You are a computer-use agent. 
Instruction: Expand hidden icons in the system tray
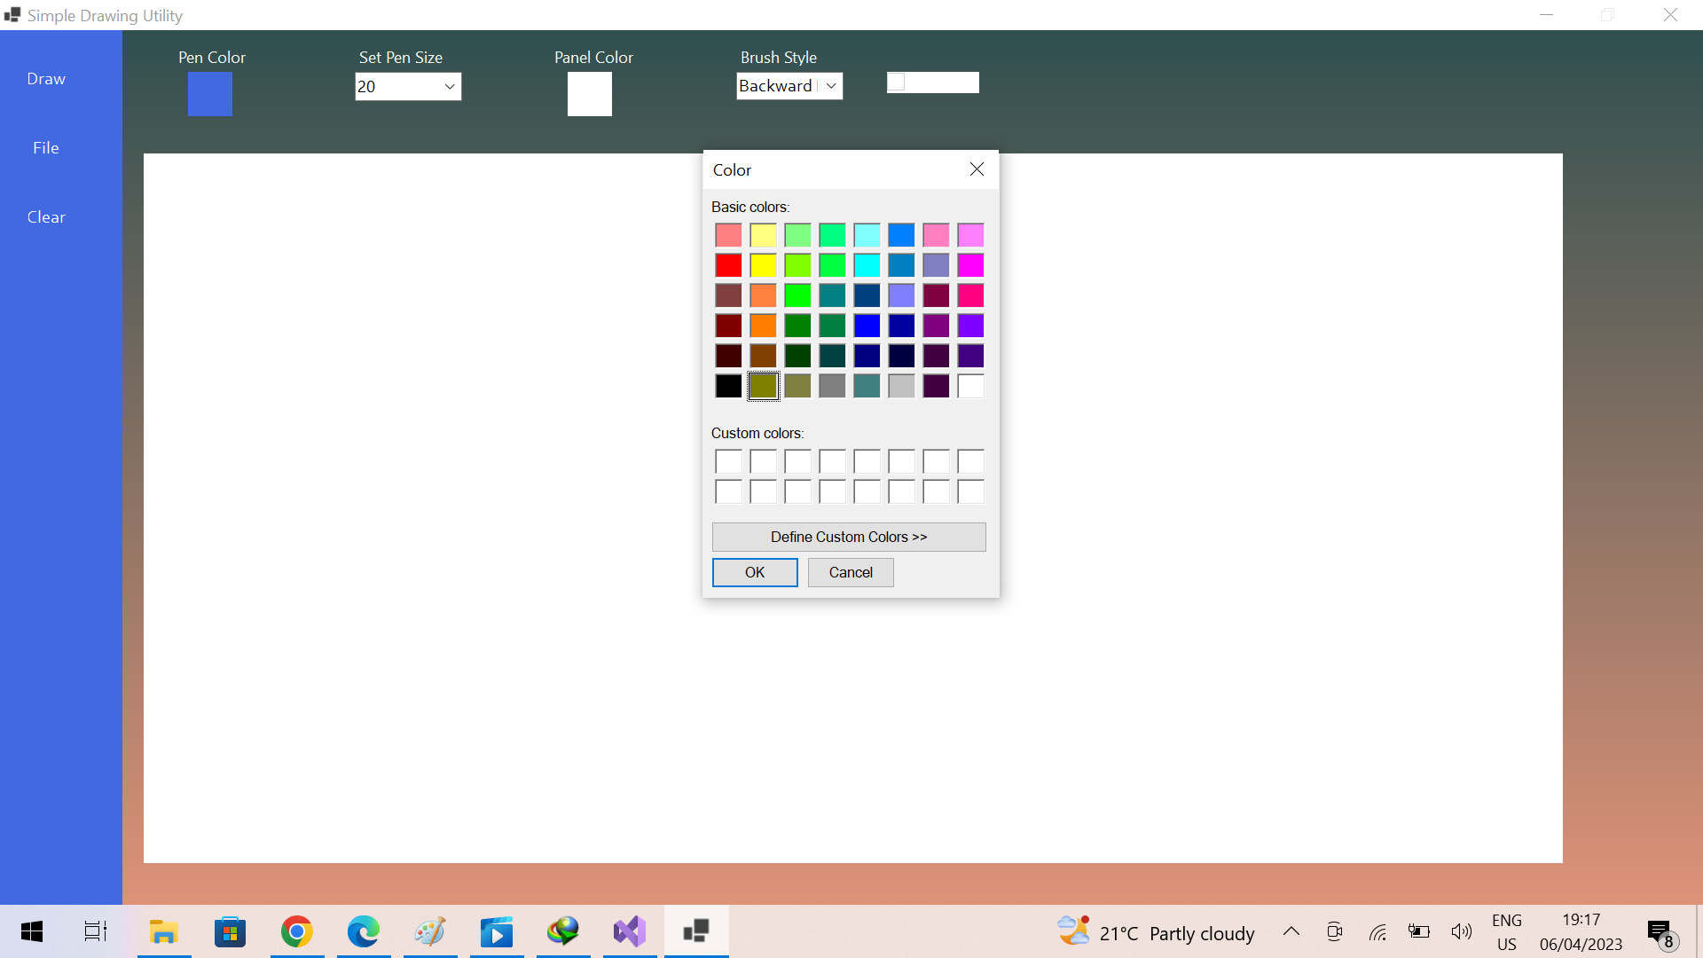pos(1291,931)
